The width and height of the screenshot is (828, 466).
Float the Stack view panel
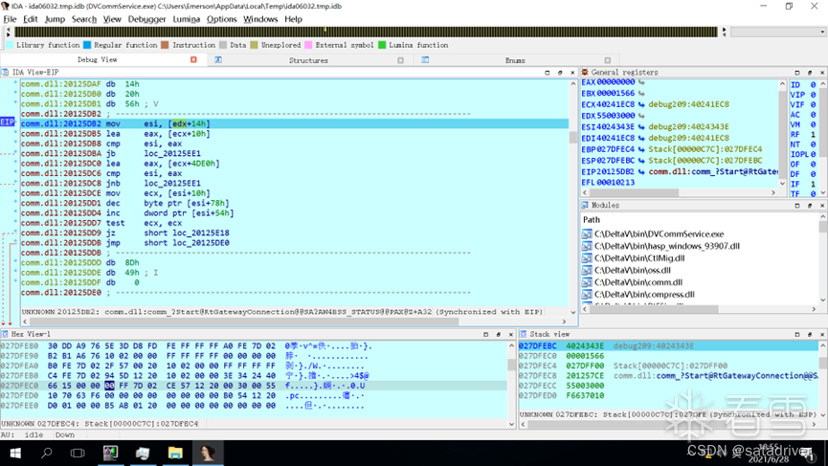coord(810,334)
